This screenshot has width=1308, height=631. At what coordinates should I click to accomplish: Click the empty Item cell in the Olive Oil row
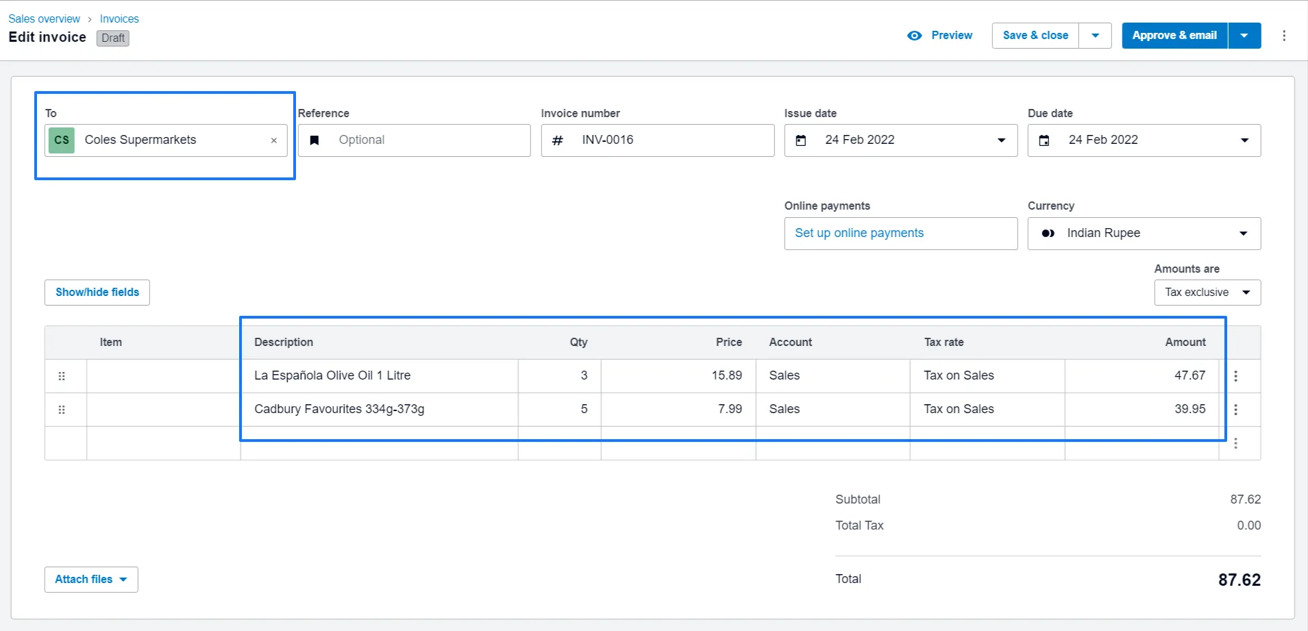tap(163, 376)
